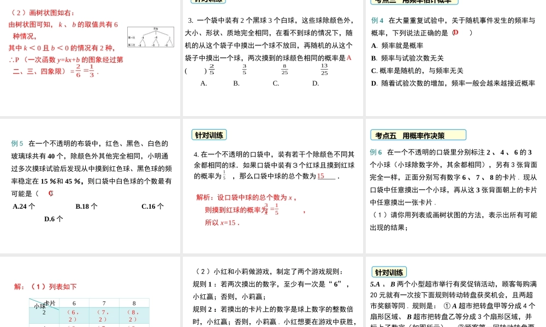The height and width of the screenshot is (327, 546).
Task: Click answer choice "B.18 个"
Action: (86, 207)
